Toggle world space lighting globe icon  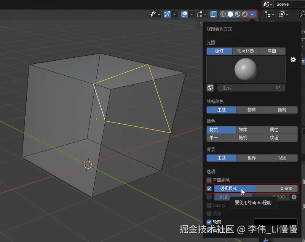pos(210,88)
